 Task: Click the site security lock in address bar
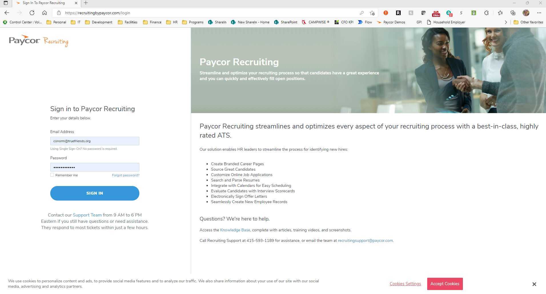point(59,13)
